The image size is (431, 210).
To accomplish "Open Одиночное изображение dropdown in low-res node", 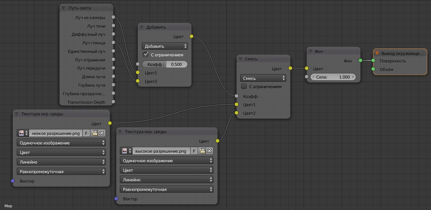I will (x=61, y=143).
